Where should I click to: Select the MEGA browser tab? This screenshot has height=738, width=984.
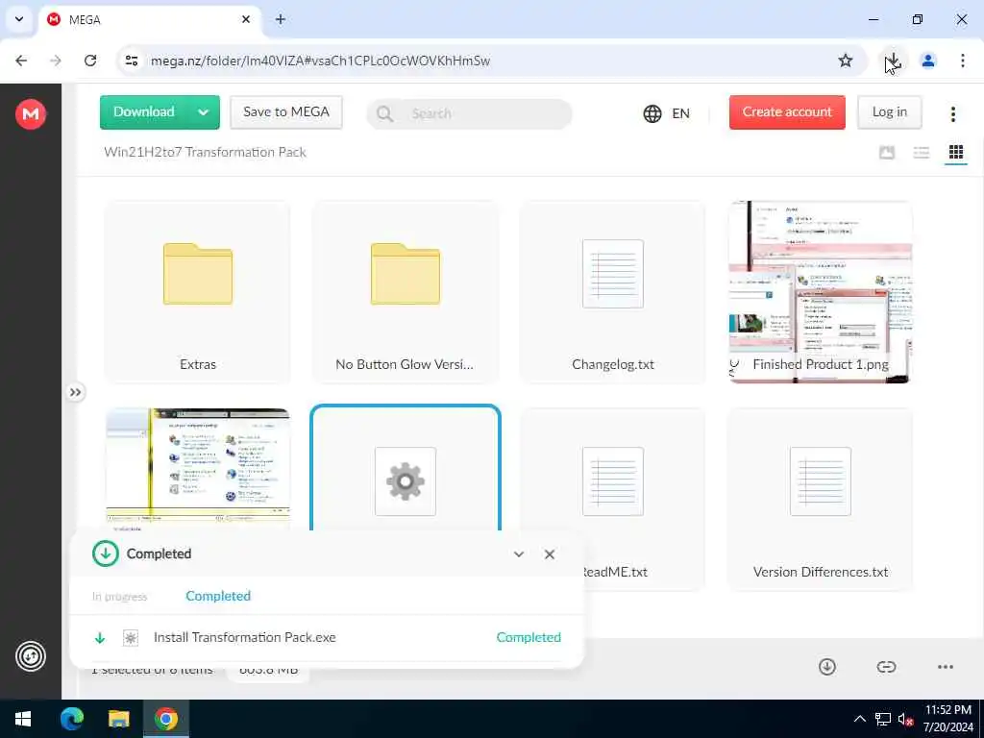(x=149, y=19)
